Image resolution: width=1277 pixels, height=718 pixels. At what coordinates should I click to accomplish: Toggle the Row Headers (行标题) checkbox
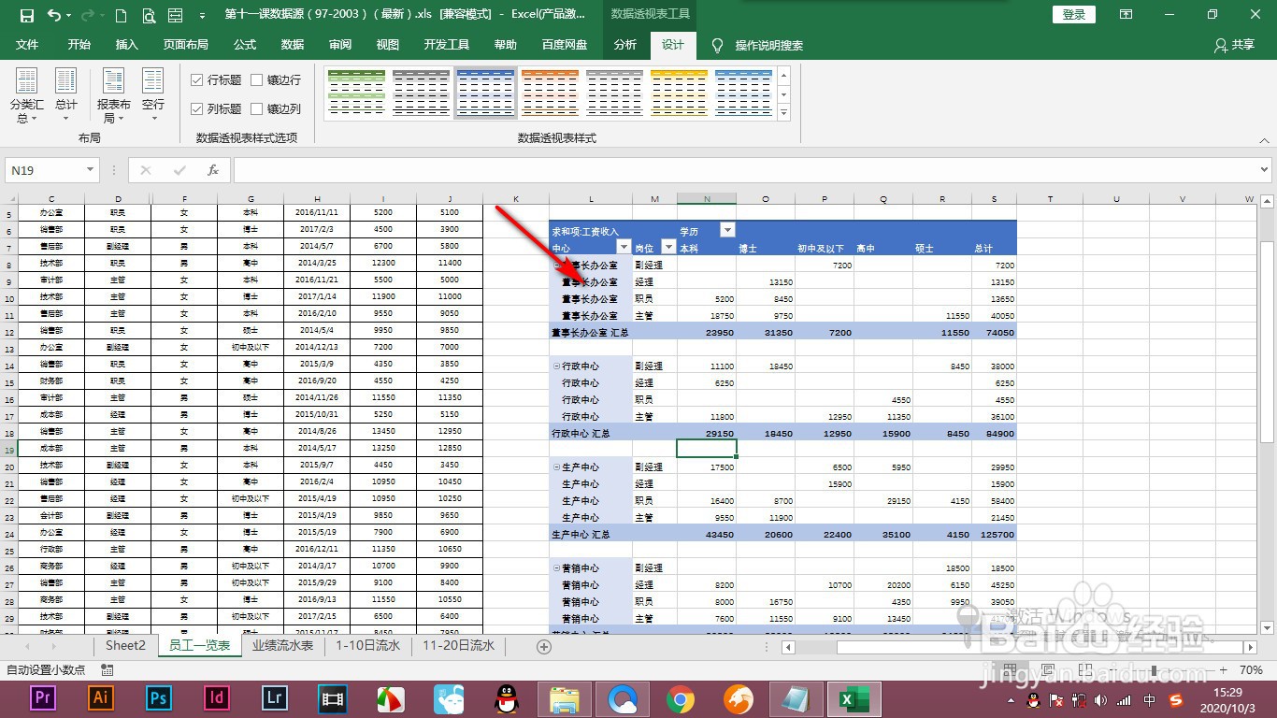coord(197,80)
